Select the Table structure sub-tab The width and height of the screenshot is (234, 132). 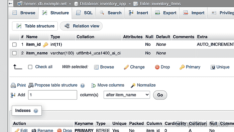click(x=35, y=26)
